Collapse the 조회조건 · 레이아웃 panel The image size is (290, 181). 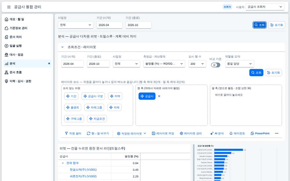click(x=63, y=47)
